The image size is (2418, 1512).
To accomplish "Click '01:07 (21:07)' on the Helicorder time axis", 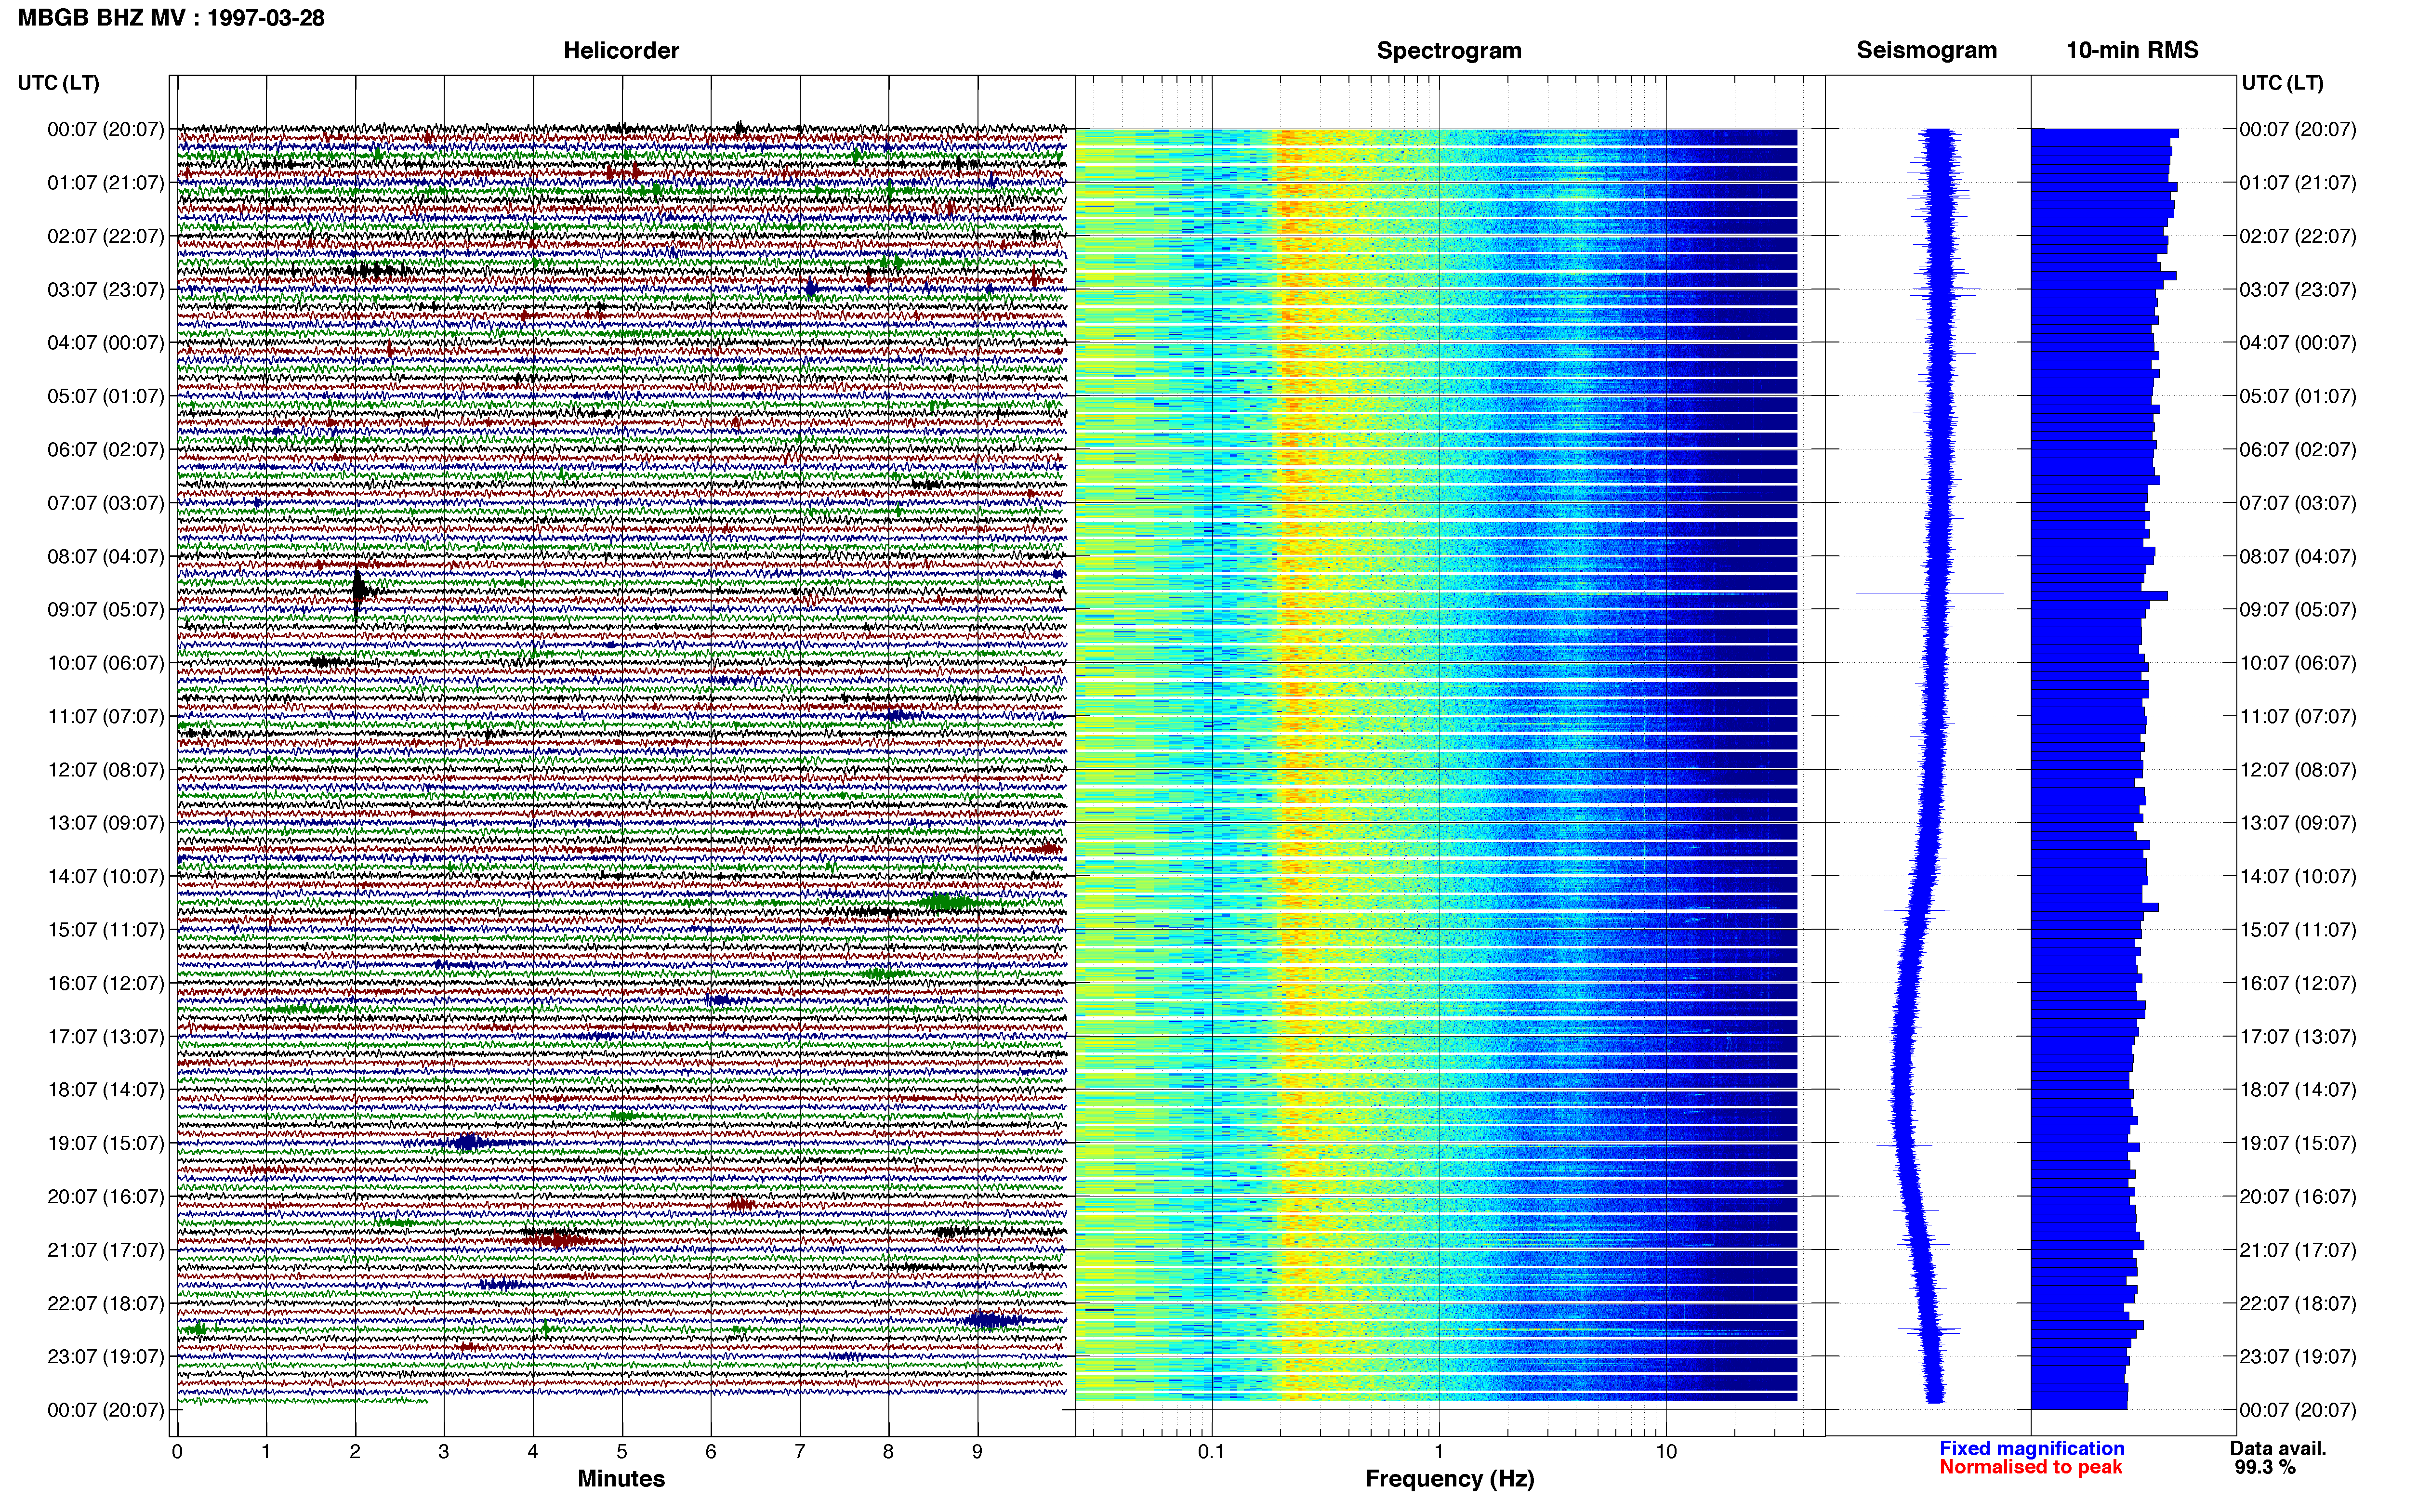I will pyautogui.click(x=105, y=183).
